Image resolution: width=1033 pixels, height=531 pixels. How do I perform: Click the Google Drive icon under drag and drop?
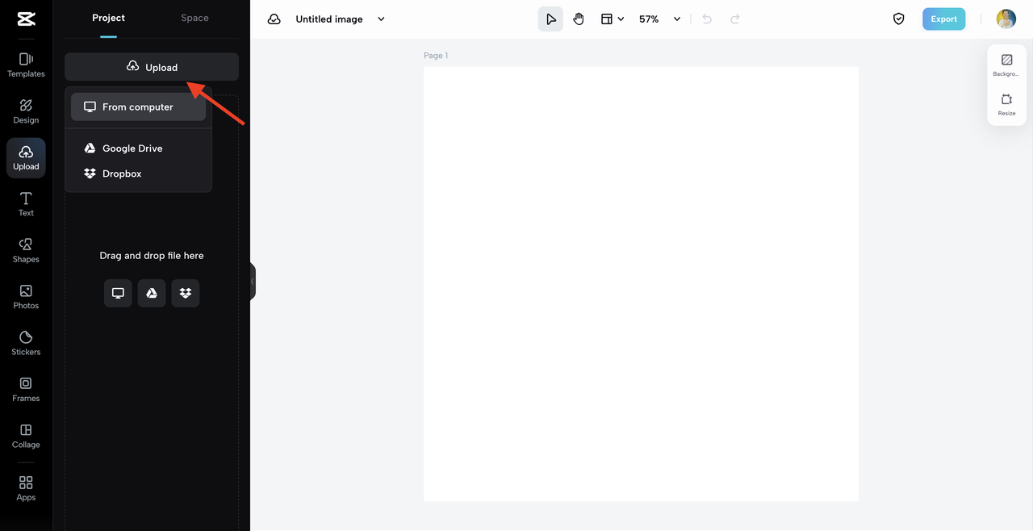(152, 293)
